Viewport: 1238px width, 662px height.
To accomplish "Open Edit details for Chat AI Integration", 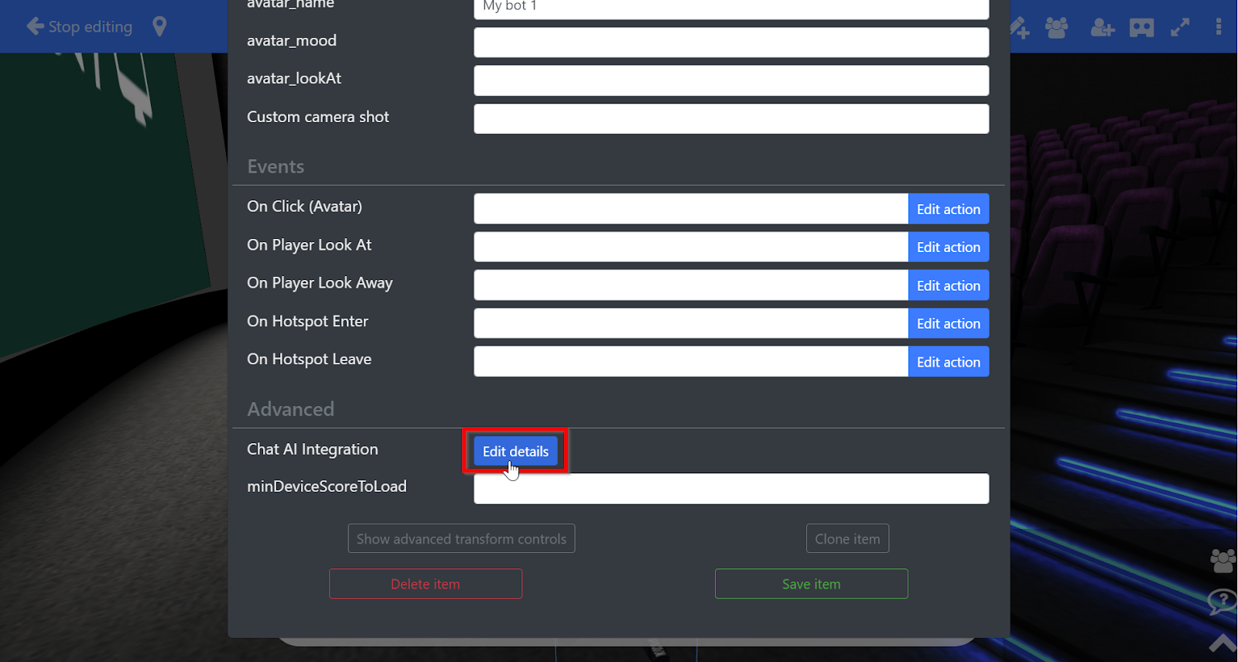I will click(x=515, y=451).
